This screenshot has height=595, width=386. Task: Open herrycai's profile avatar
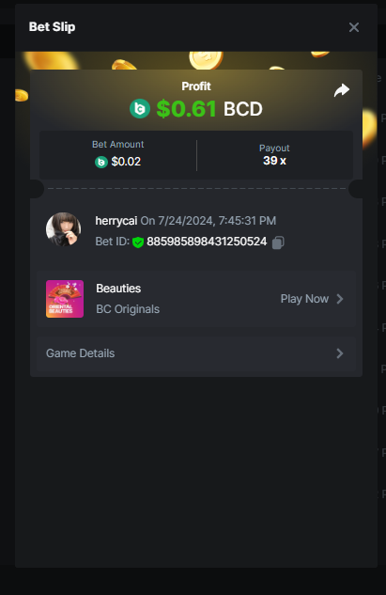(63, 229)
